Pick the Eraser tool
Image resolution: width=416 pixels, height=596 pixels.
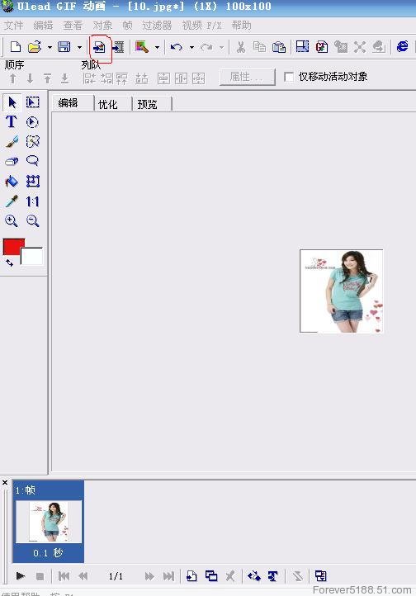click(12, 161)
